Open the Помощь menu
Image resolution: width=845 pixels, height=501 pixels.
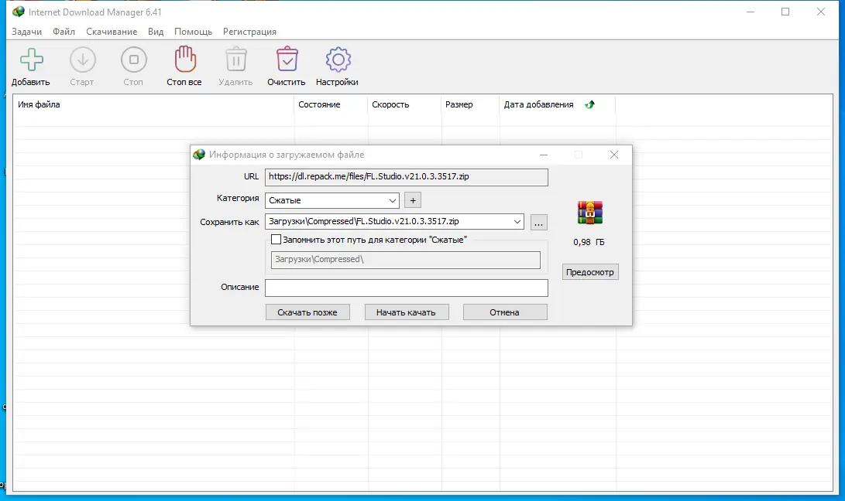(x=193, y=32)
